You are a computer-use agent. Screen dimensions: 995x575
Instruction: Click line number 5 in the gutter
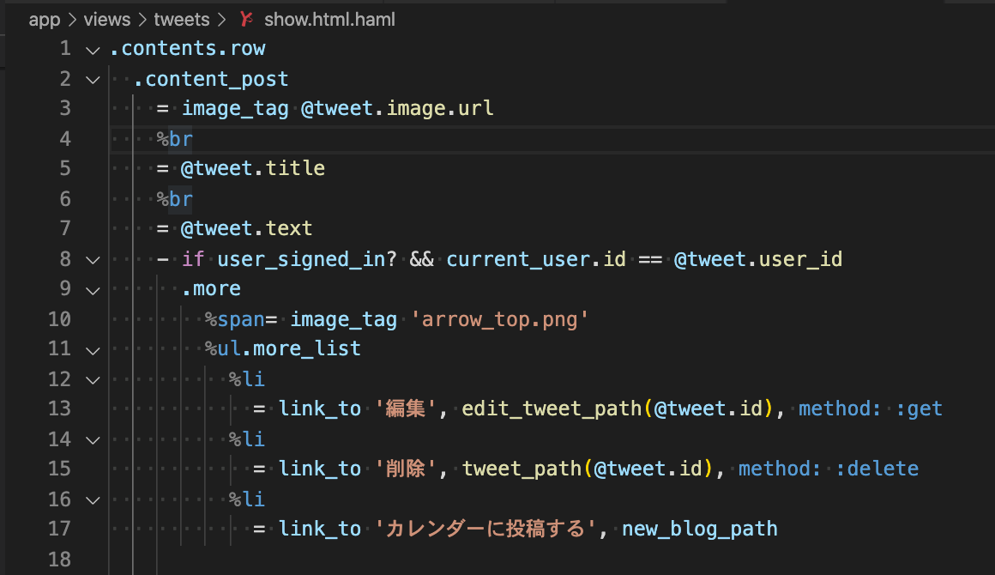pyautogui.click(x=64, y=169)
